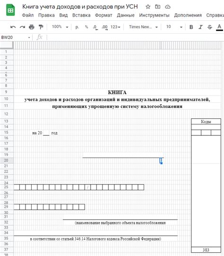The height and width of the screenshot is (256, 224).
Task: Select the paint format tool
Action: (41, 27)
